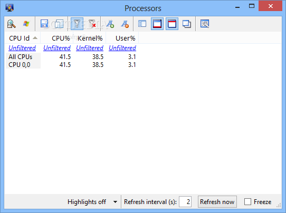Toggle the window icon with red top bar
The height and width of the screenshot is (213, 286).
tap(172, 24)
